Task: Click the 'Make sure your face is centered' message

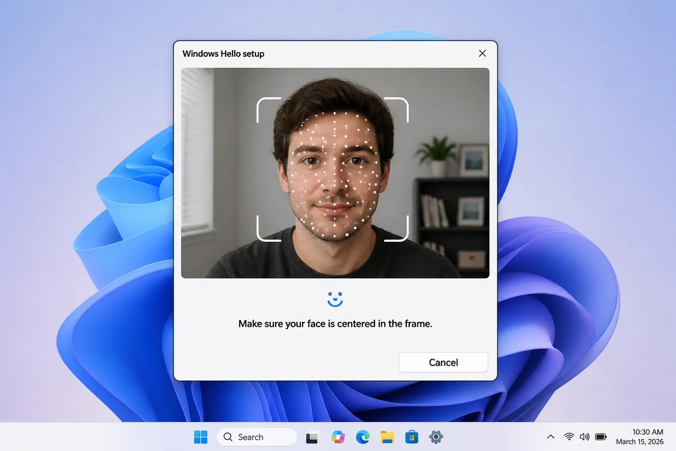Action: [335, 324]
